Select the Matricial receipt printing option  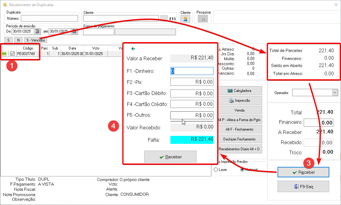[x=242, y=170]
